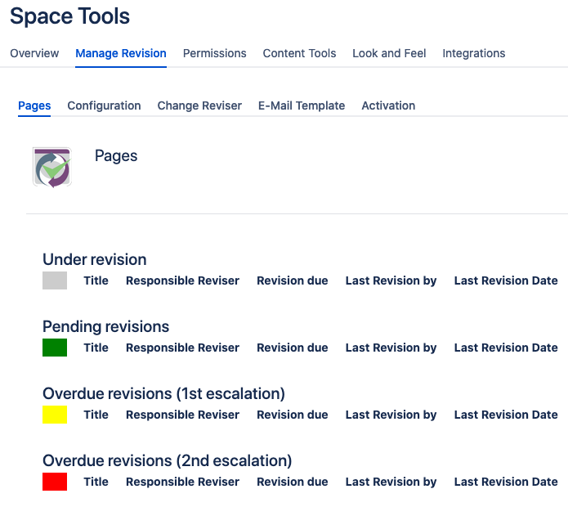Screen dimensions: 568x507
Task: Select the green Pending revisions swatch
Action: click(55, 348)
